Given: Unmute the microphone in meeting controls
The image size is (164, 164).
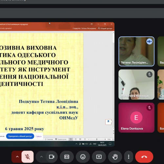Looking at the screenshot, I should tap(28, 157).
